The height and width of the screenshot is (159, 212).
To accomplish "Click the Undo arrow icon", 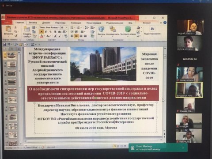I will point(9,44).
